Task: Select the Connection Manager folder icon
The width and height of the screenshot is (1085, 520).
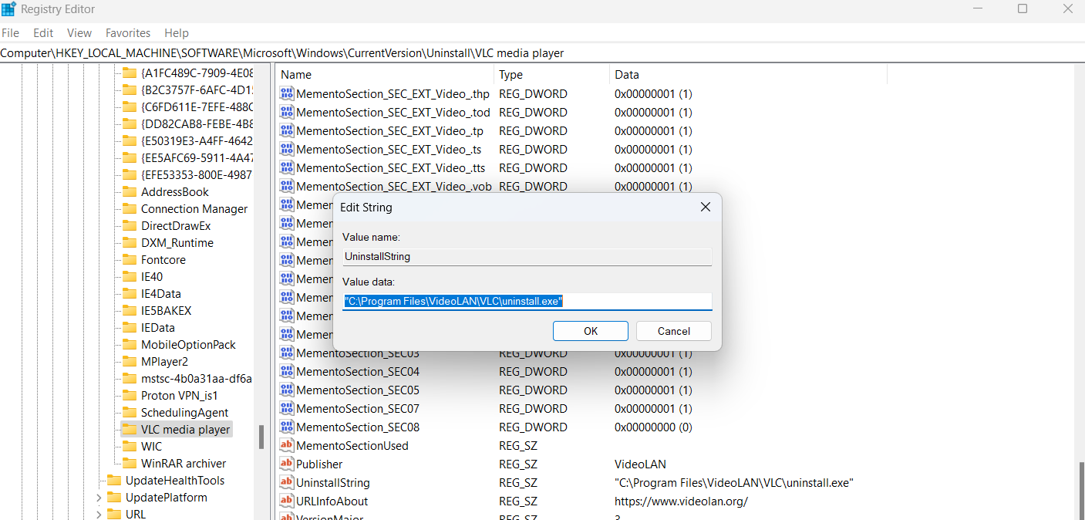Action: click(129, 209)
